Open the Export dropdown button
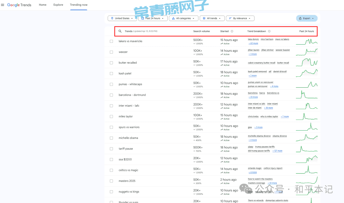344x203 pixels. 307,18
